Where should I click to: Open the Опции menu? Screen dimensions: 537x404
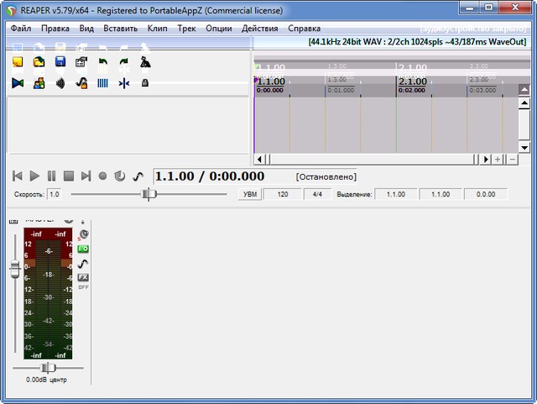(218, 28)
